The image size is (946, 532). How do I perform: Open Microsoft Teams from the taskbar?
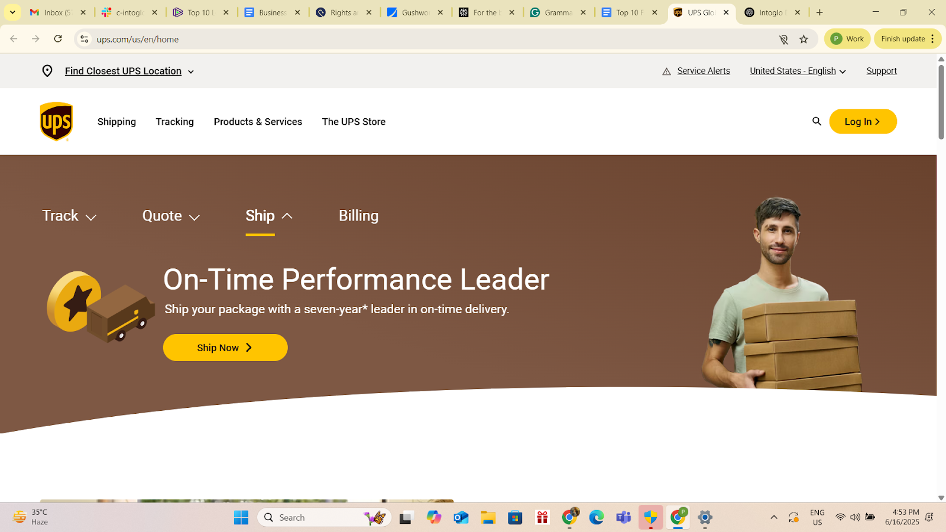(623, 518)
